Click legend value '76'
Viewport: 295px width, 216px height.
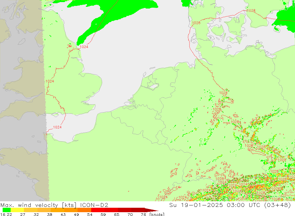point(143,215)
